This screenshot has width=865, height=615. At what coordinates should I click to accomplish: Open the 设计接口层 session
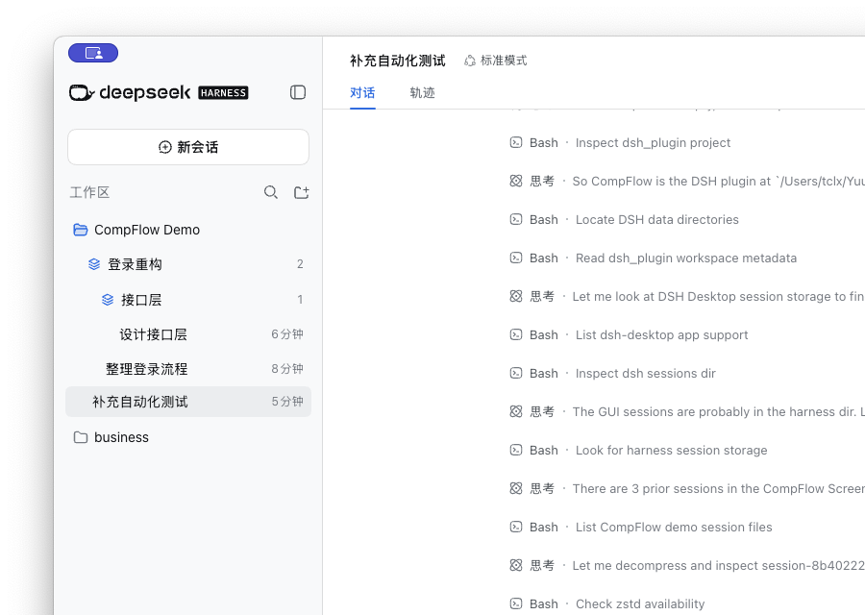coord(188,334)
